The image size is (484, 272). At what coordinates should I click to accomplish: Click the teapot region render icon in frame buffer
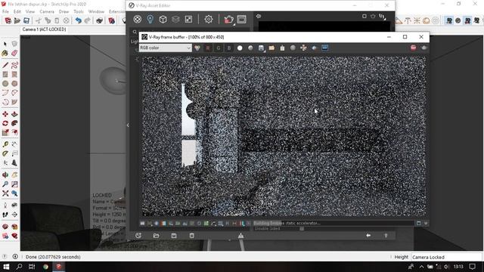coord(315,48)
